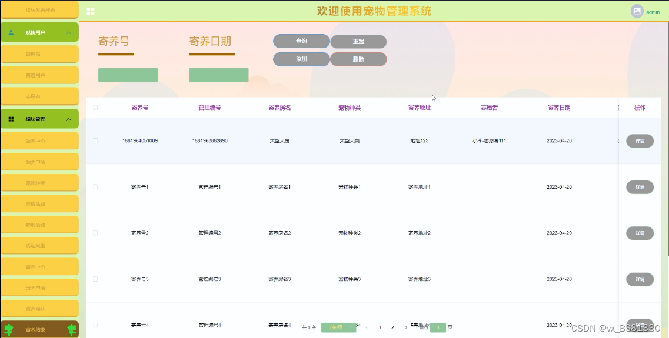Click the user icon beside 系统用户
Viewport: 669px width, 338px height.
tap(11, 32)
